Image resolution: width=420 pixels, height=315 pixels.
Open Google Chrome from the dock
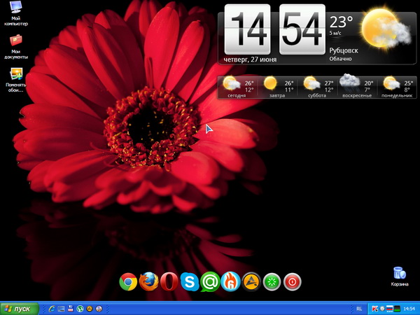pos(128,282)
